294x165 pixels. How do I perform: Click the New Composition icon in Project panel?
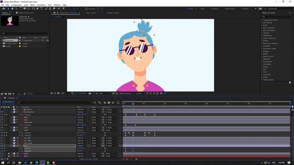pos(10,93)
